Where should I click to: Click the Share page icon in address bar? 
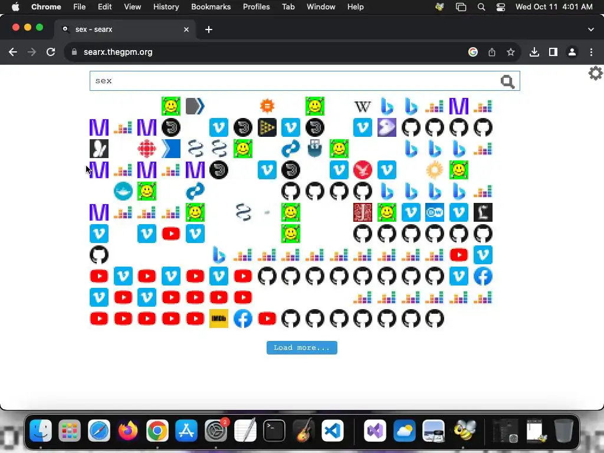click(491, 52)
